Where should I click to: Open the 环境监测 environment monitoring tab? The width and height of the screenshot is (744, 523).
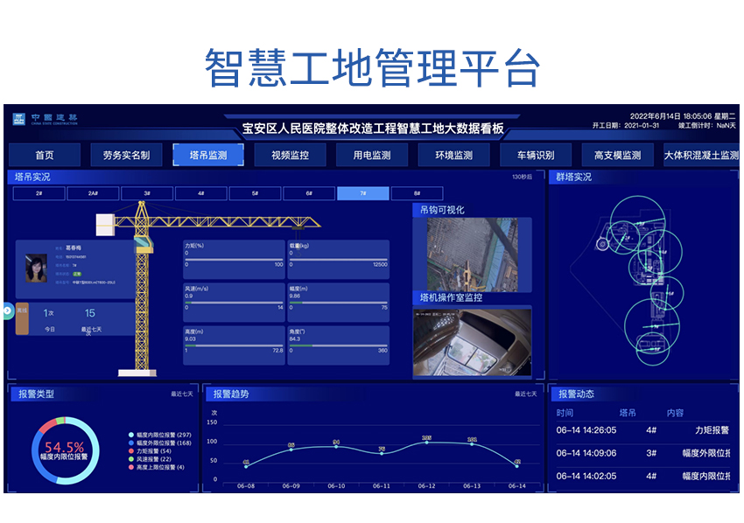pyautogui.click(x=453, y=156)
